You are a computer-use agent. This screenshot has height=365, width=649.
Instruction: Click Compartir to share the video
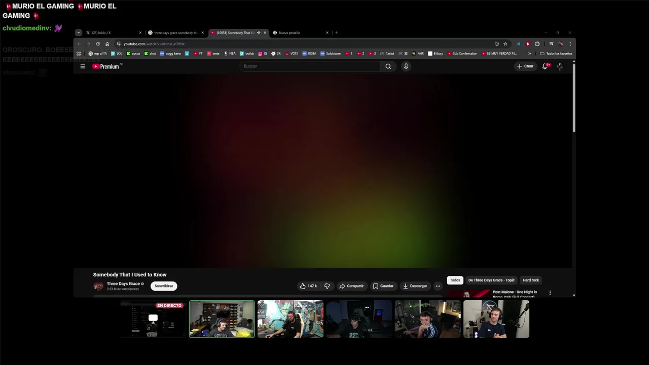(351, 286)
